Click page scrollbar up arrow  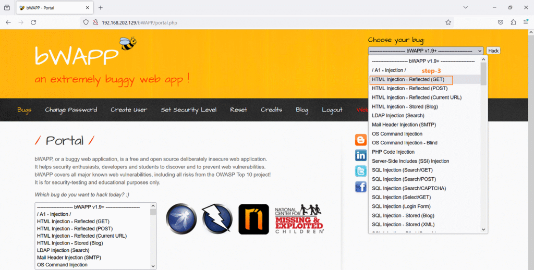click(x=531, y=32)
